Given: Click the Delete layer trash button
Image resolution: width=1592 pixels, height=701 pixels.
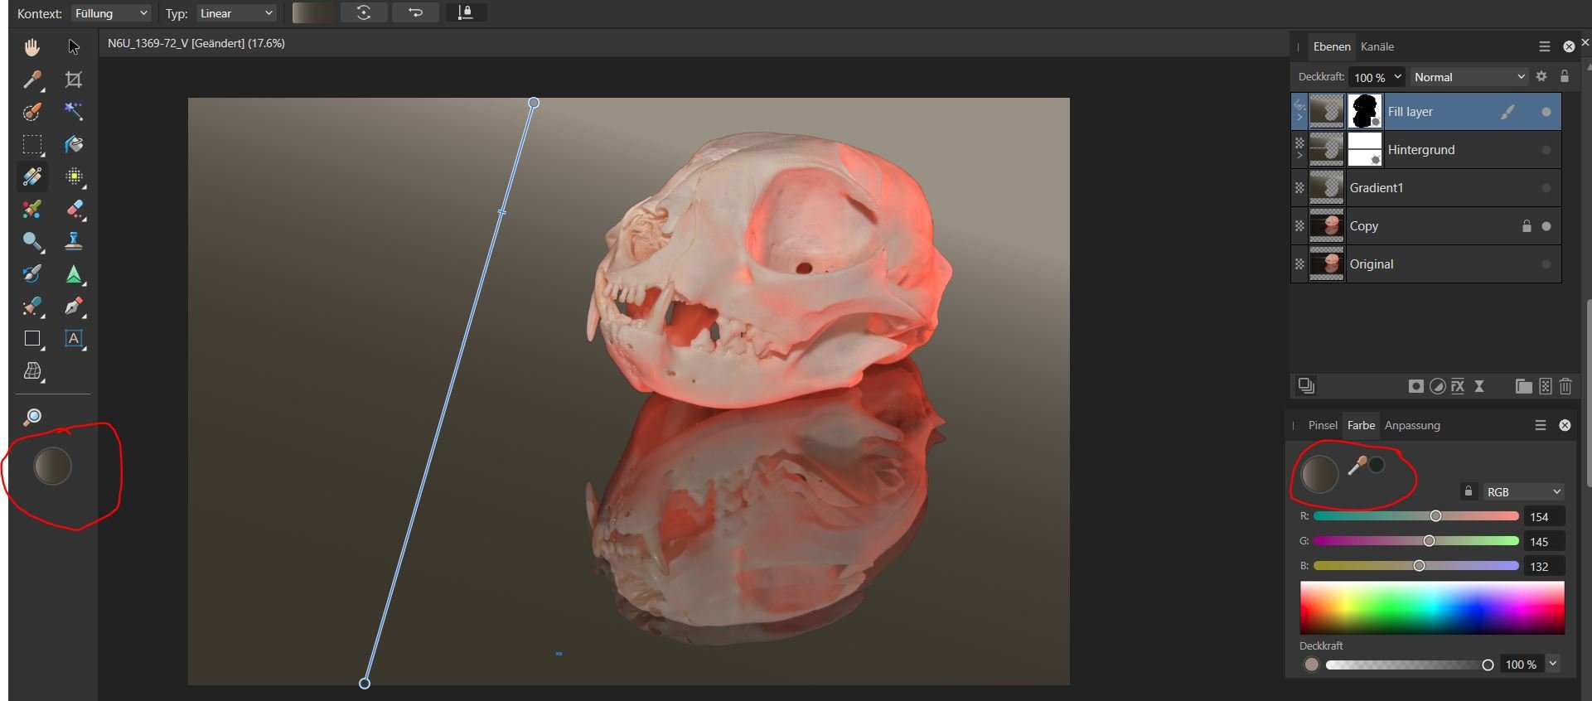Looking at the screenshot, I should [1565, 386].
